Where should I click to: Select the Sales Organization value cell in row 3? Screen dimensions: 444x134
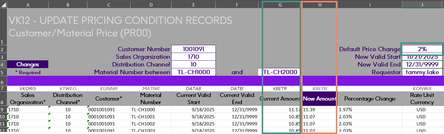tap(193, 57)
